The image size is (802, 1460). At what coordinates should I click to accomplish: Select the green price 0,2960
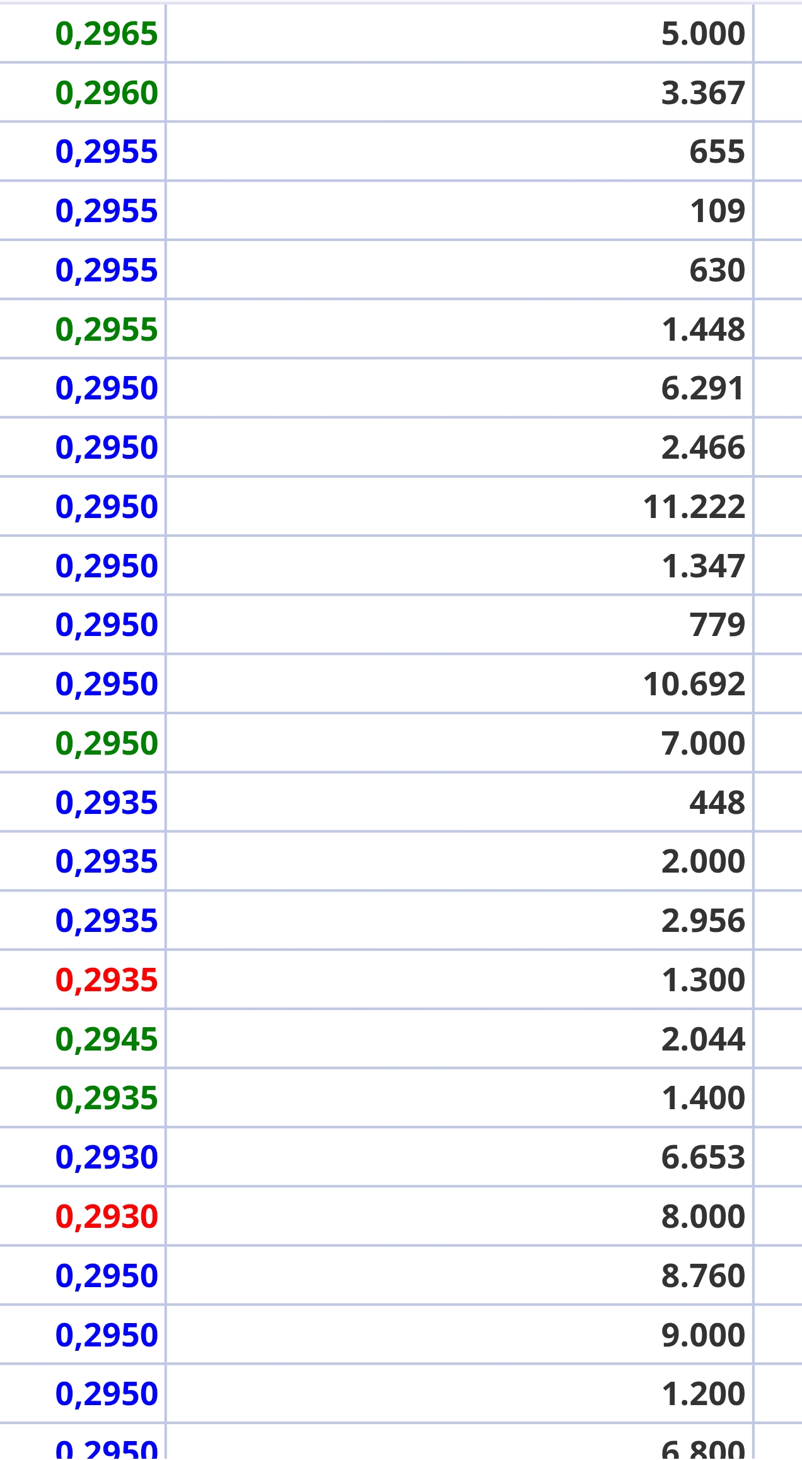107,93
